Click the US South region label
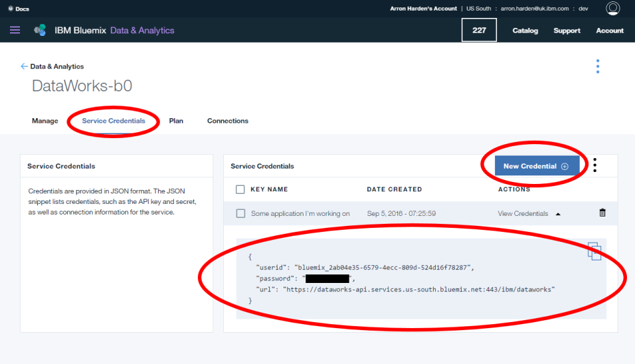635x364 pixels. pyautogui.click(x=478, y=9)
